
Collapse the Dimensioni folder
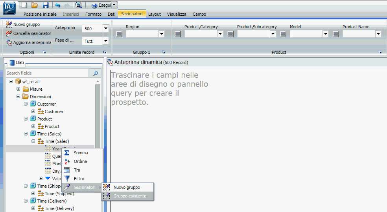coord(18,97)
